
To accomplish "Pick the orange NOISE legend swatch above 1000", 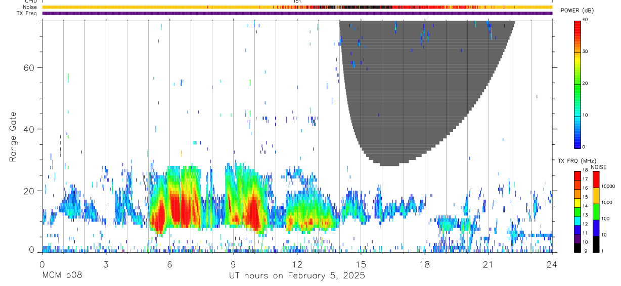I will point(596,196).
